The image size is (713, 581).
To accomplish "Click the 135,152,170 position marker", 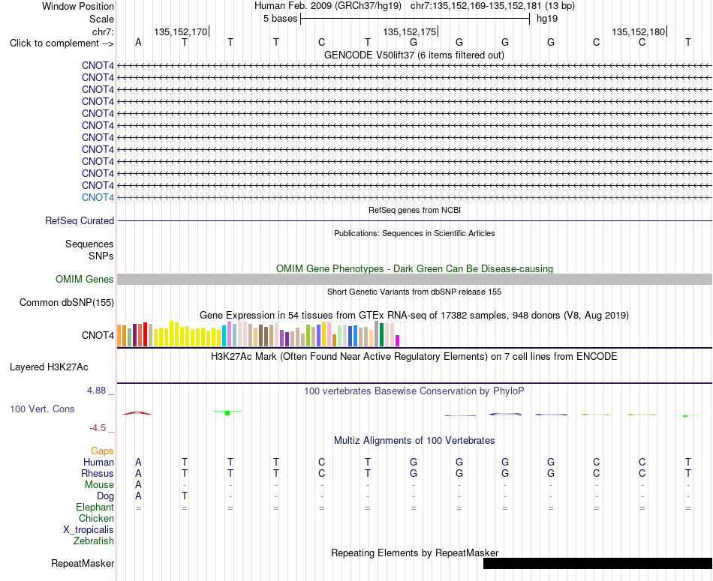I will (181, 31).
